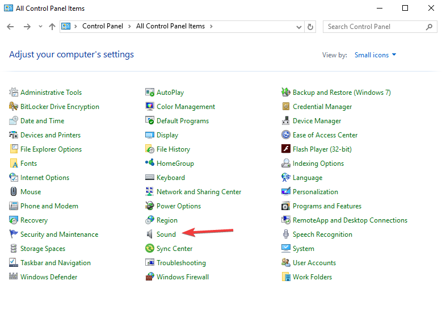Viewport: 442px width, 335px height.
Task: Click the Windows Firewall brick wall icon
Action: 150,277
